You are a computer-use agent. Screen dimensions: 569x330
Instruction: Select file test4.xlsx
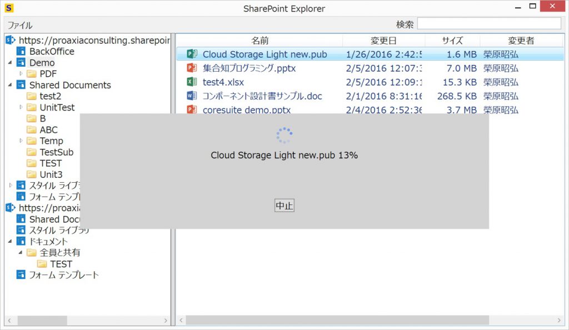click(x=223, y=82)
